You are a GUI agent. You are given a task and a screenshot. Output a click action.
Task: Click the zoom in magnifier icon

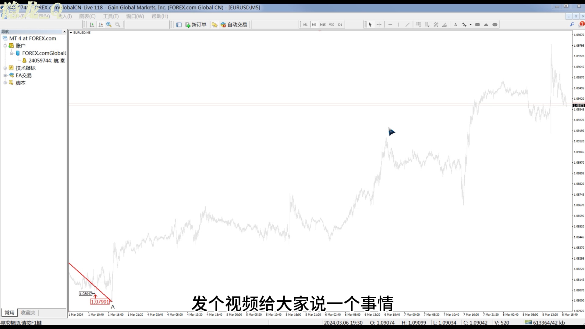point(109,25)
